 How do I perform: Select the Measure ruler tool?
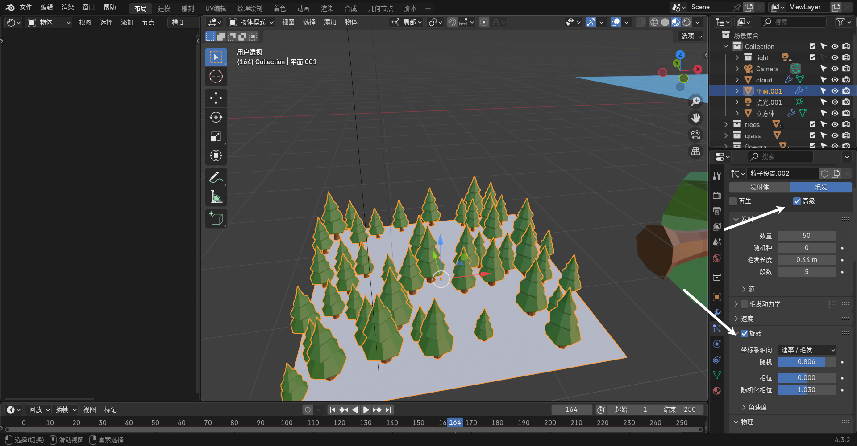click(216, 197)
